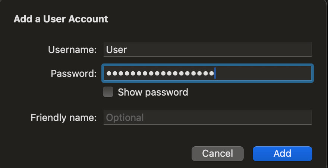Focus the Password input field
This screenshot has width=328, height=168.
pyautogui.click(x=207, y=73)
